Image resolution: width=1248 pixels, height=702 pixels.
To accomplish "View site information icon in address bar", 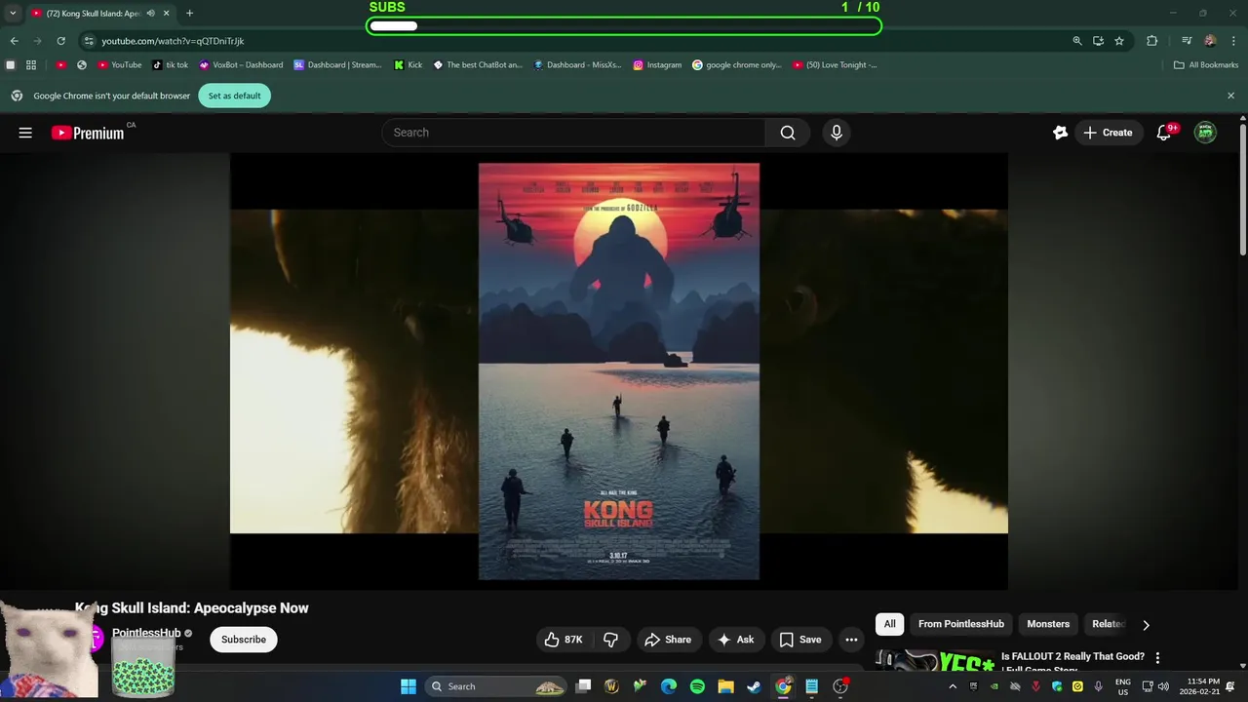I will 89,41.
